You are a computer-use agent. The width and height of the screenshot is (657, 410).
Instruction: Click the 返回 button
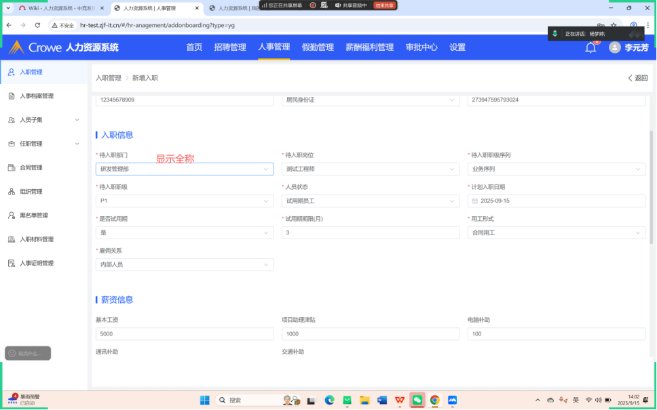pos(637,78)
